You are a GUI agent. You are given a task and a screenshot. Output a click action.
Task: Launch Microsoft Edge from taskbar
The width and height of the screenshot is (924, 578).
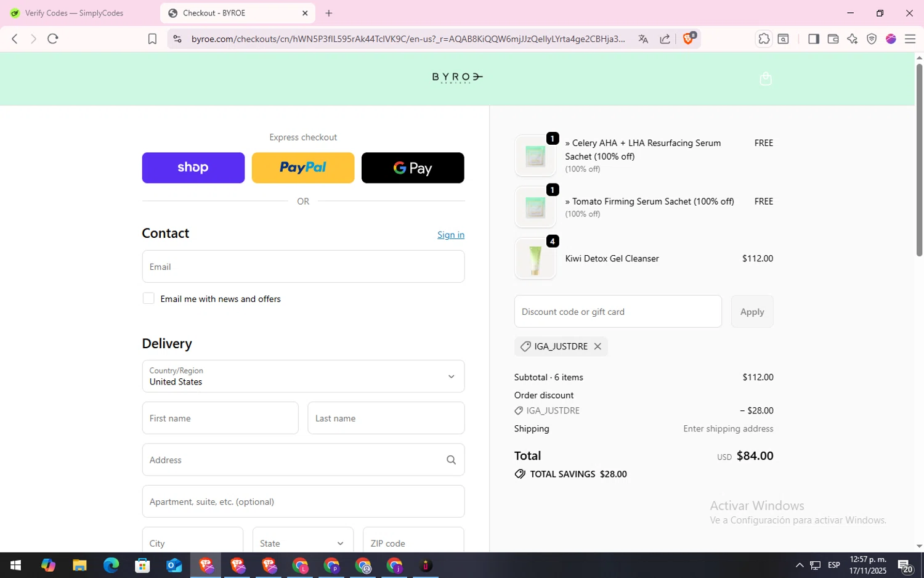point(111,565)
